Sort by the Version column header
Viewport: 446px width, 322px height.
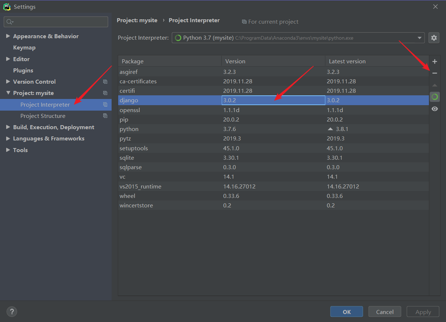click(x=273, y=61)
